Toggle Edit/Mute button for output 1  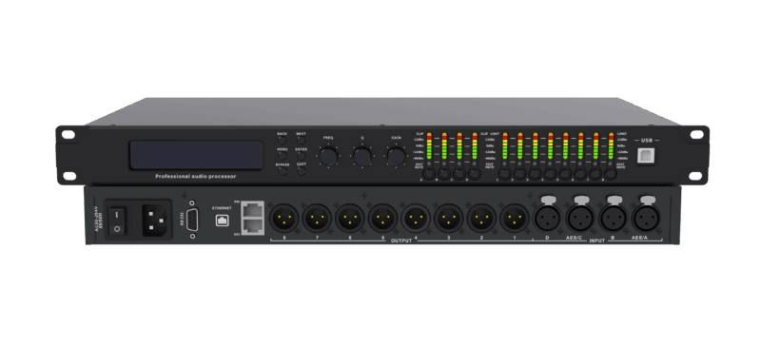click(x=505, y=174)
